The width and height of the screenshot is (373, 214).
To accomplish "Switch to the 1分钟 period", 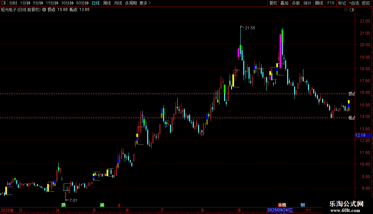I will 25,3.
